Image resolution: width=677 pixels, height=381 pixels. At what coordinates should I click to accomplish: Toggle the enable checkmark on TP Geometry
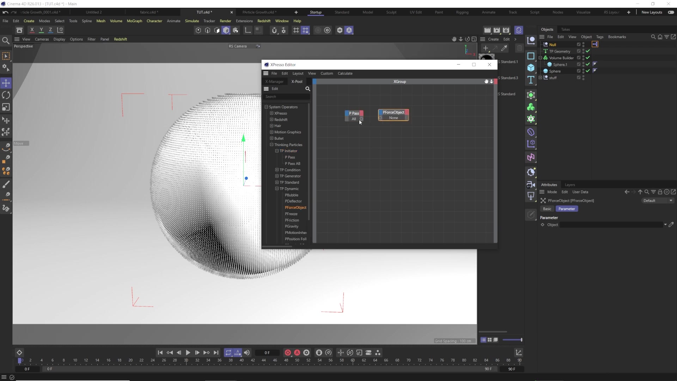[x=588, y=51]
